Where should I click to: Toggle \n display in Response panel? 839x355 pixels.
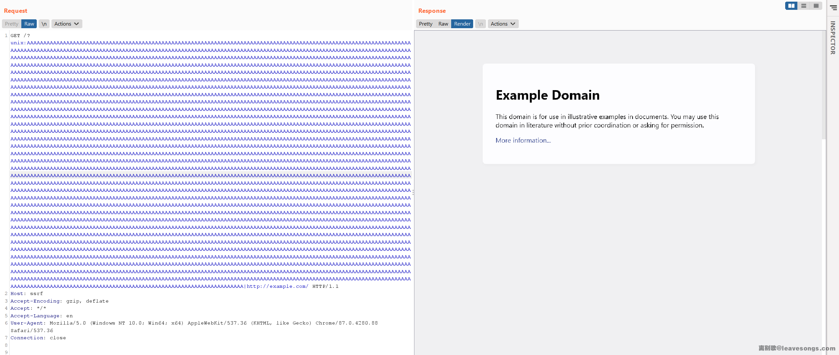480,24
